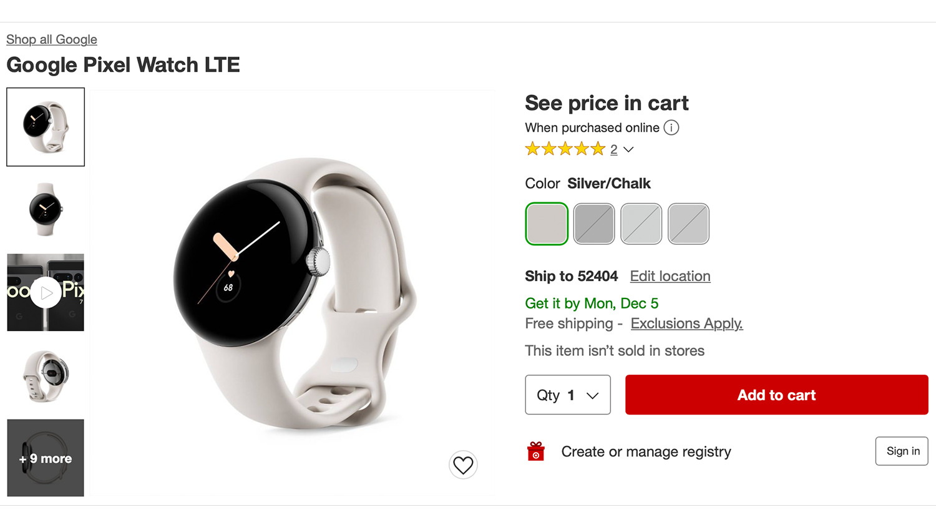Click the info icon beside 'When purchased online'
The width and height of the screenshot is (936, 527).
pyautogui.click(x=671, y=128)
